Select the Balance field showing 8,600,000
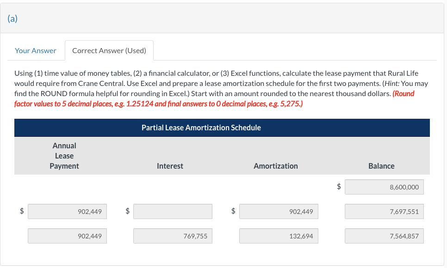Screen dimensions: 447x268 coord(384,187)
